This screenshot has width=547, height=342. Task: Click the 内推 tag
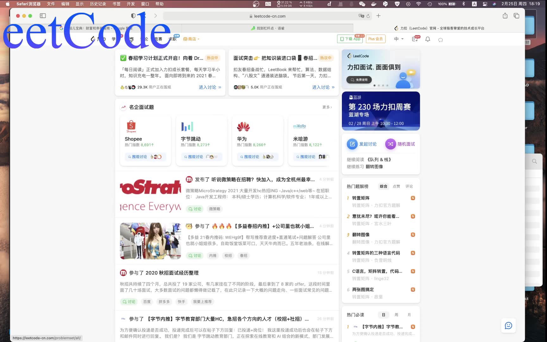(213, 256)
